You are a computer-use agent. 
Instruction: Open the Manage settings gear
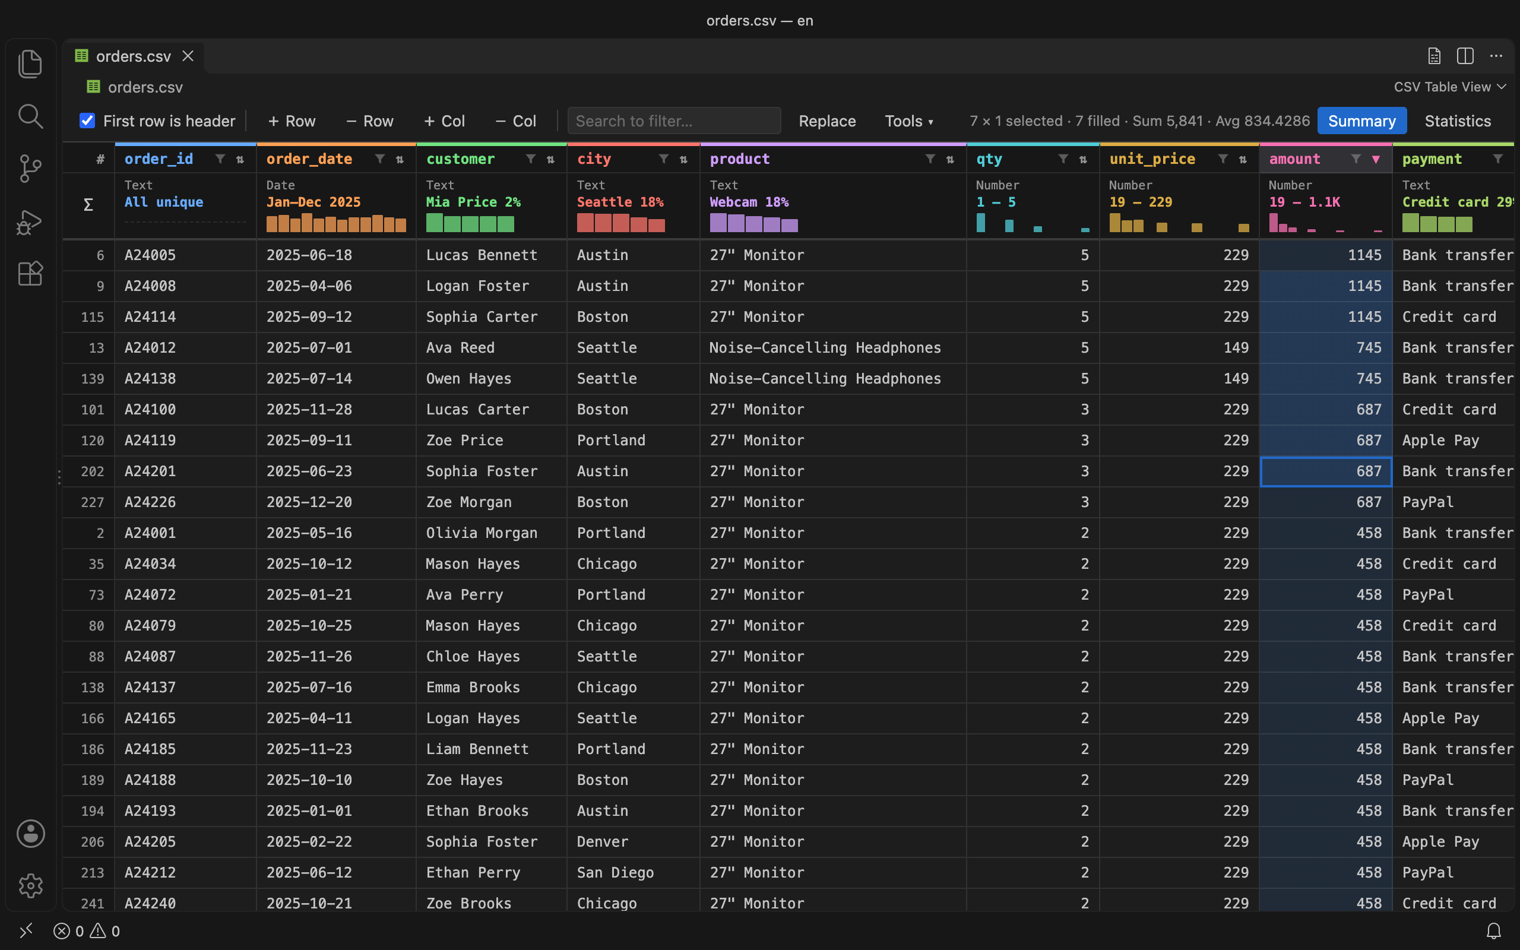click(x=30, y=886)
